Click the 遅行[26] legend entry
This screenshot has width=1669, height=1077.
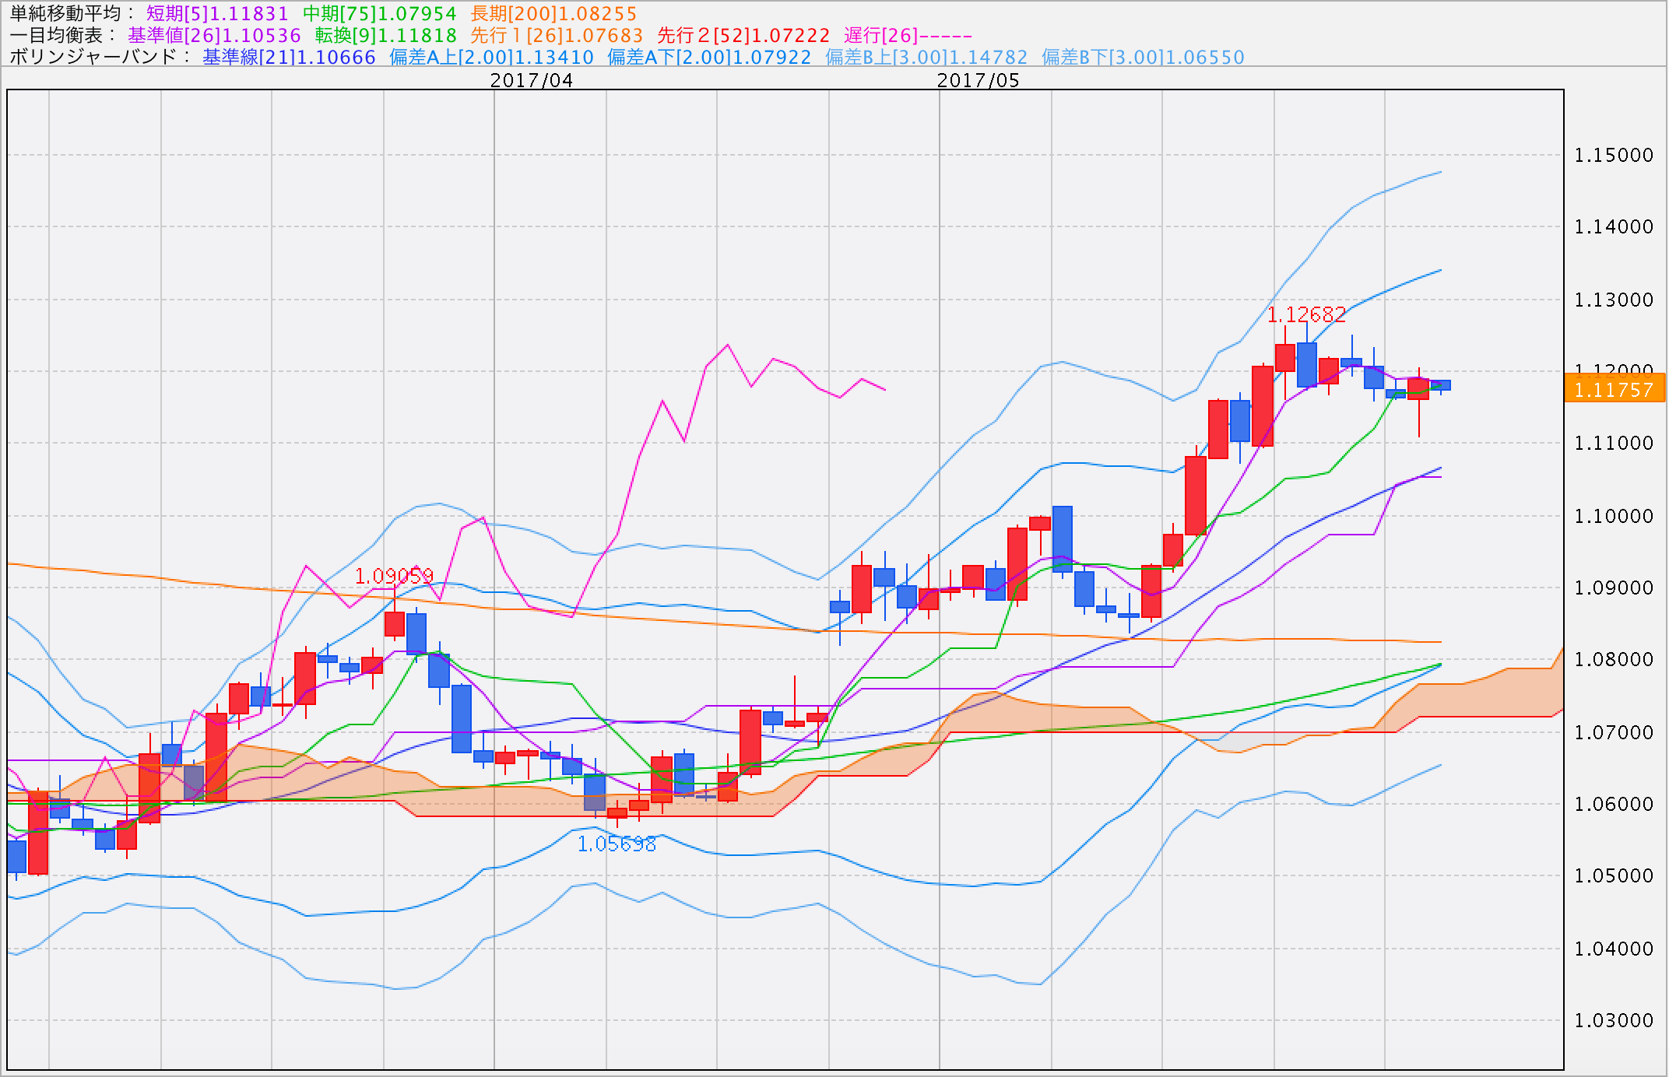pyautogui.click(x=908, y=35)
